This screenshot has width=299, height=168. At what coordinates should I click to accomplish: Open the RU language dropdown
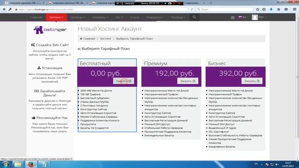[243, 17]
